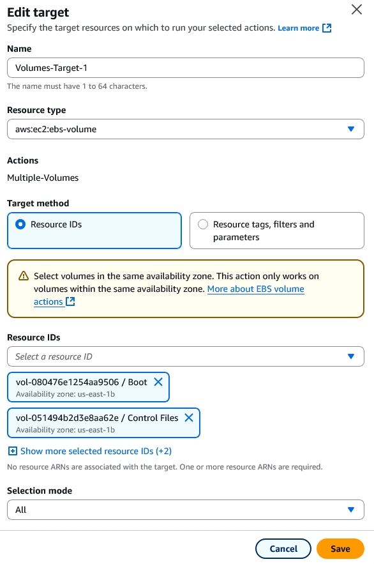This screenshot has width=374, height=564.
Task: Open the Selection mode dropdown
Action: pyautogui.click(x=185, y=510)
